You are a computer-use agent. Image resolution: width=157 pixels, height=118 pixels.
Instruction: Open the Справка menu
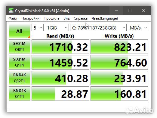tap(81, 18)
